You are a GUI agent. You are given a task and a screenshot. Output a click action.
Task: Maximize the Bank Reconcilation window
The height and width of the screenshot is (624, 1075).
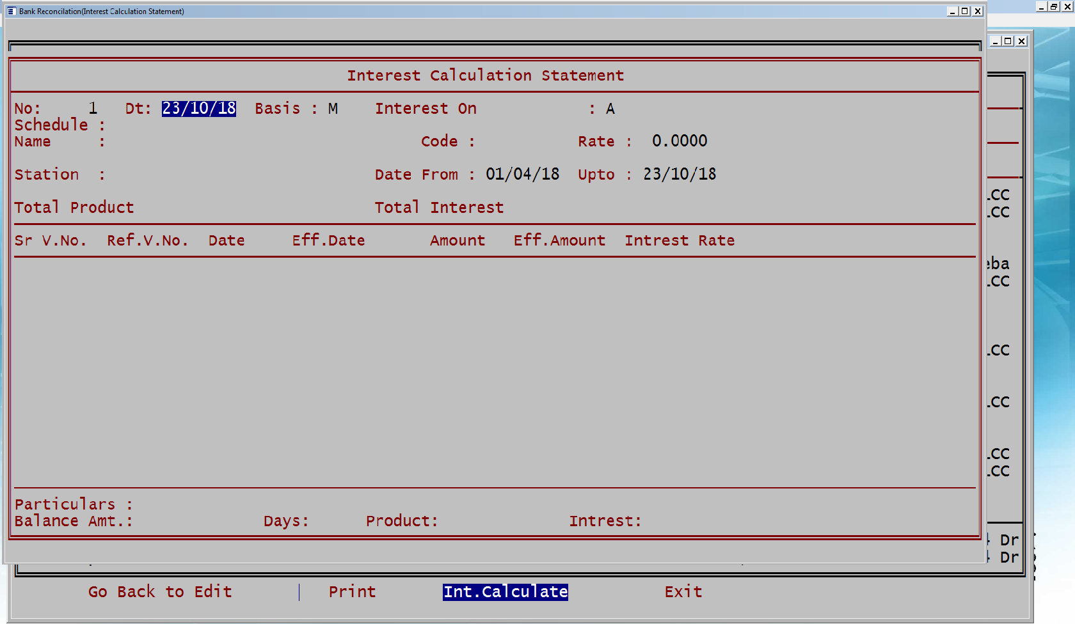pos(964,12)
